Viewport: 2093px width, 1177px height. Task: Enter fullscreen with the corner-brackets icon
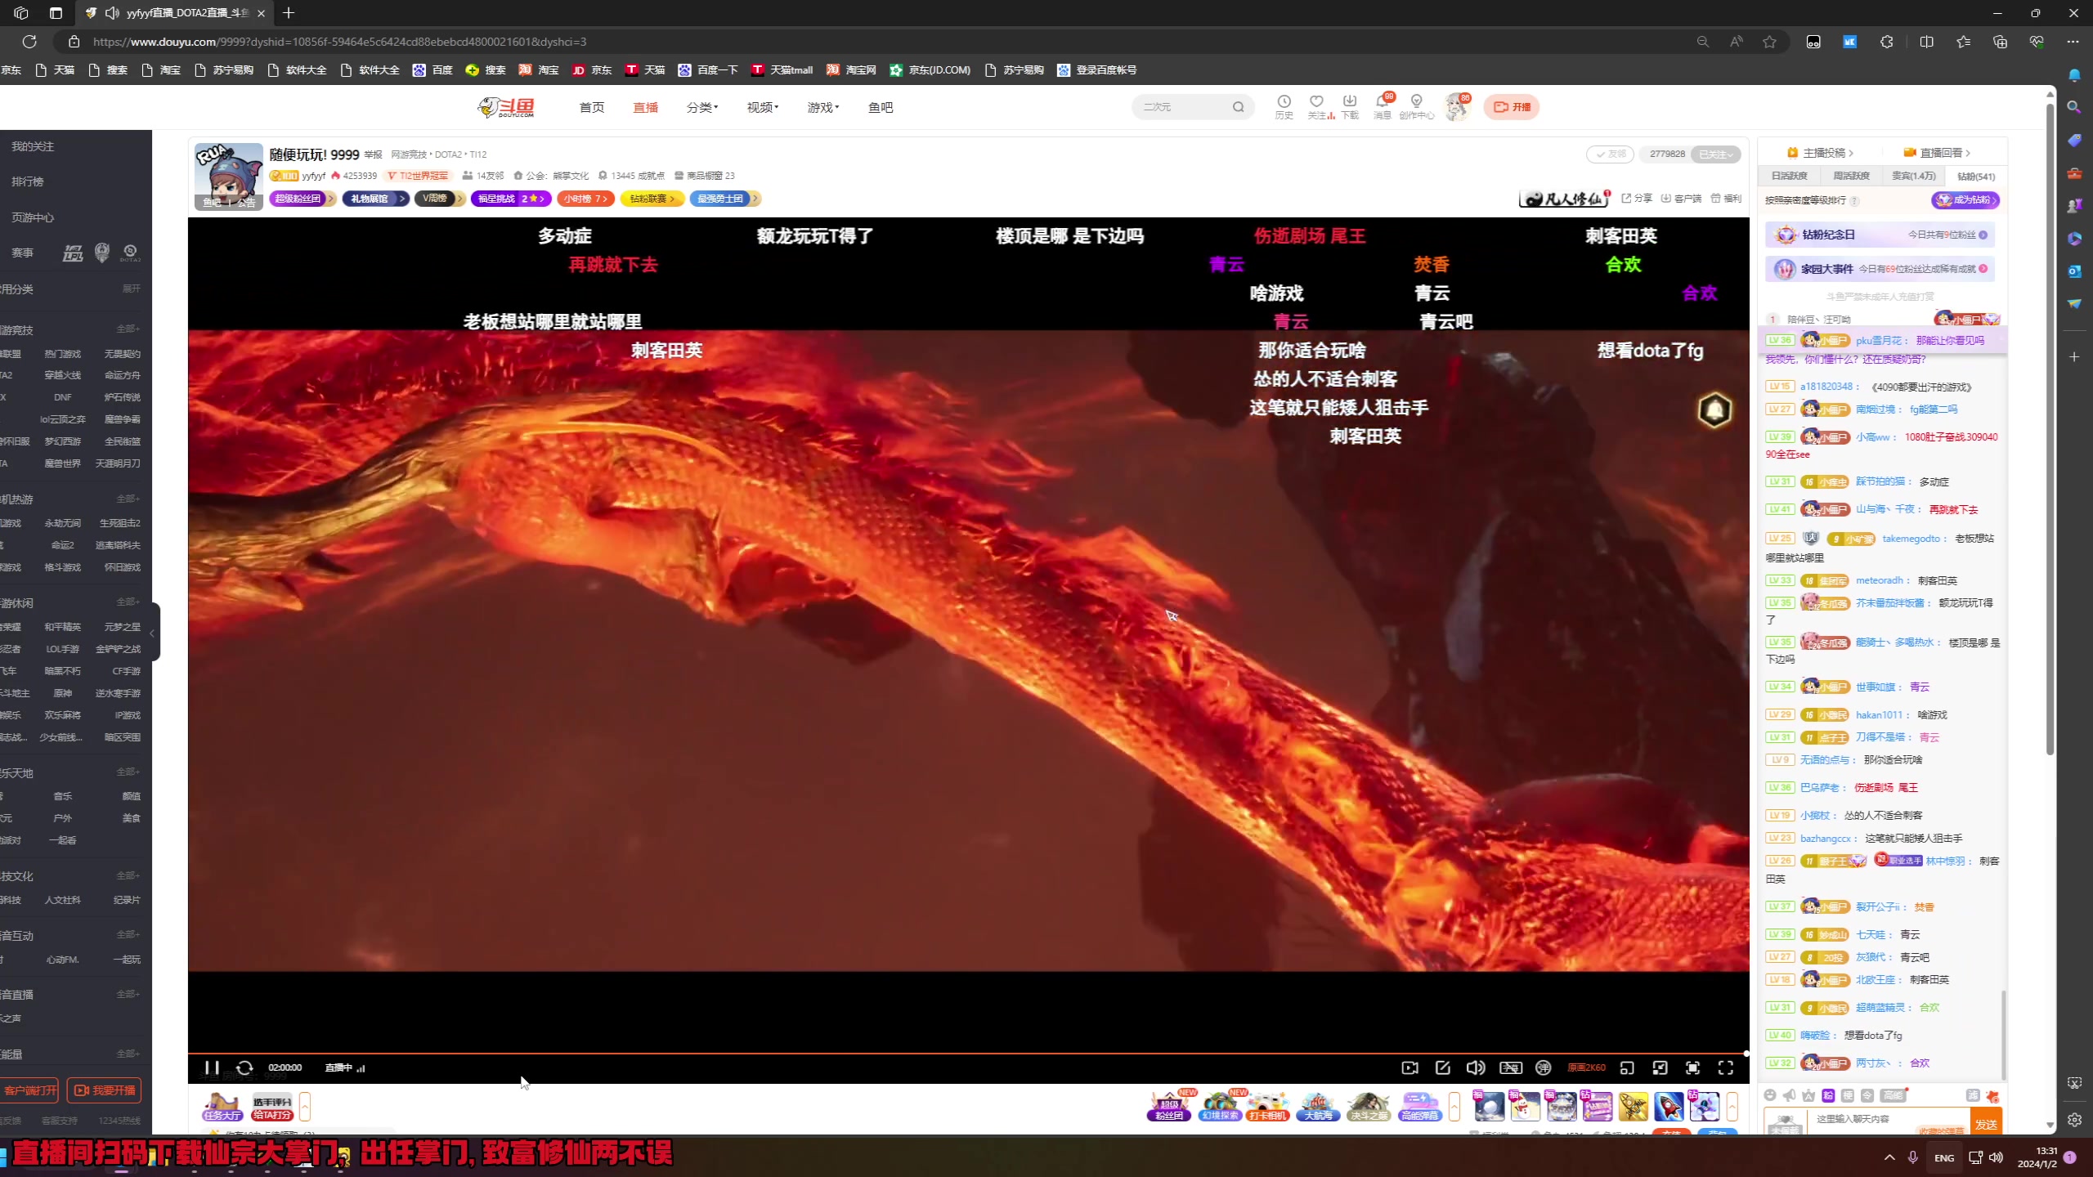point(1726,1067)
